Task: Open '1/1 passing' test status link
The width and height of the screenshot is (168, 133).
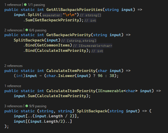Action: coord(36,5)
